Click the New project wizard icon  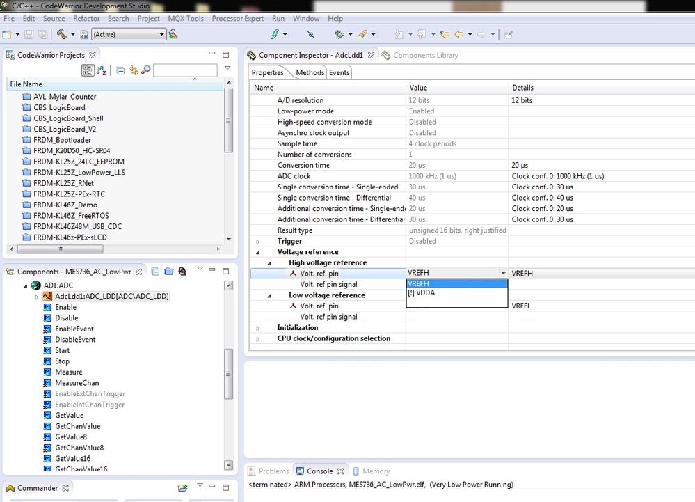[7, 34]
